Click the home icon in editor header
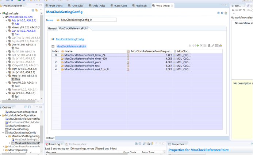The width and height of the screenshot is (253, 155). [226, 13]
